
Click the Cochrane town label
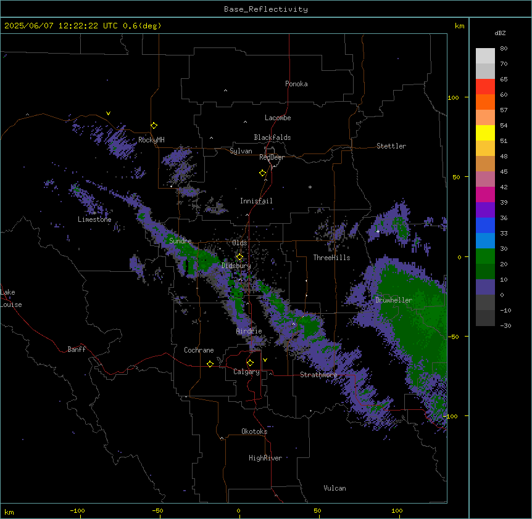pos(199,350)
